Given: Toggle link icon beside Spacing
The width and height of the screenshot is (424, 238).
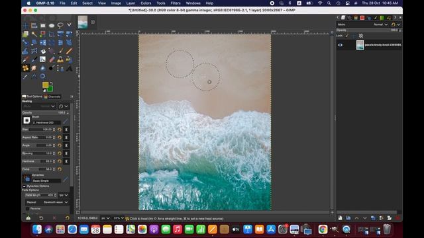Looking at the screenshot, I should 66,153.
